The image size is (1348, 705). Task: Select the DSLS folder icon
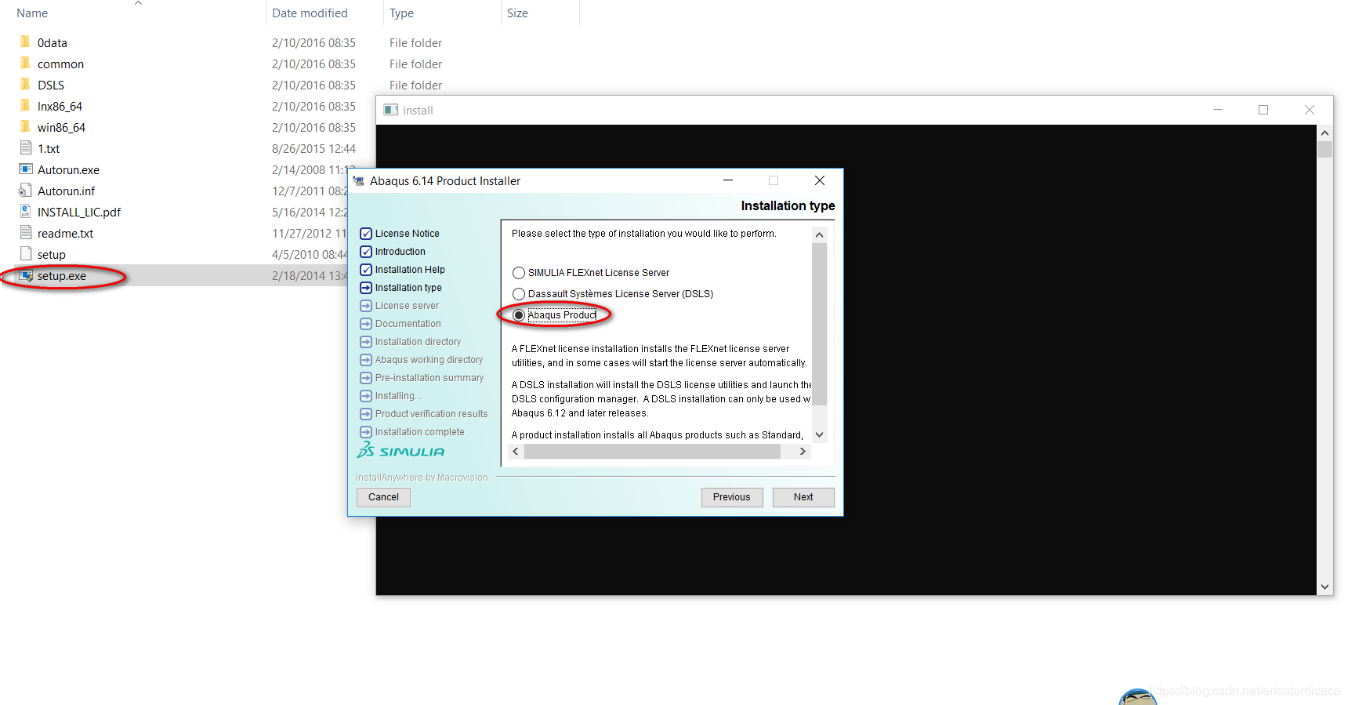pos(25,84)
